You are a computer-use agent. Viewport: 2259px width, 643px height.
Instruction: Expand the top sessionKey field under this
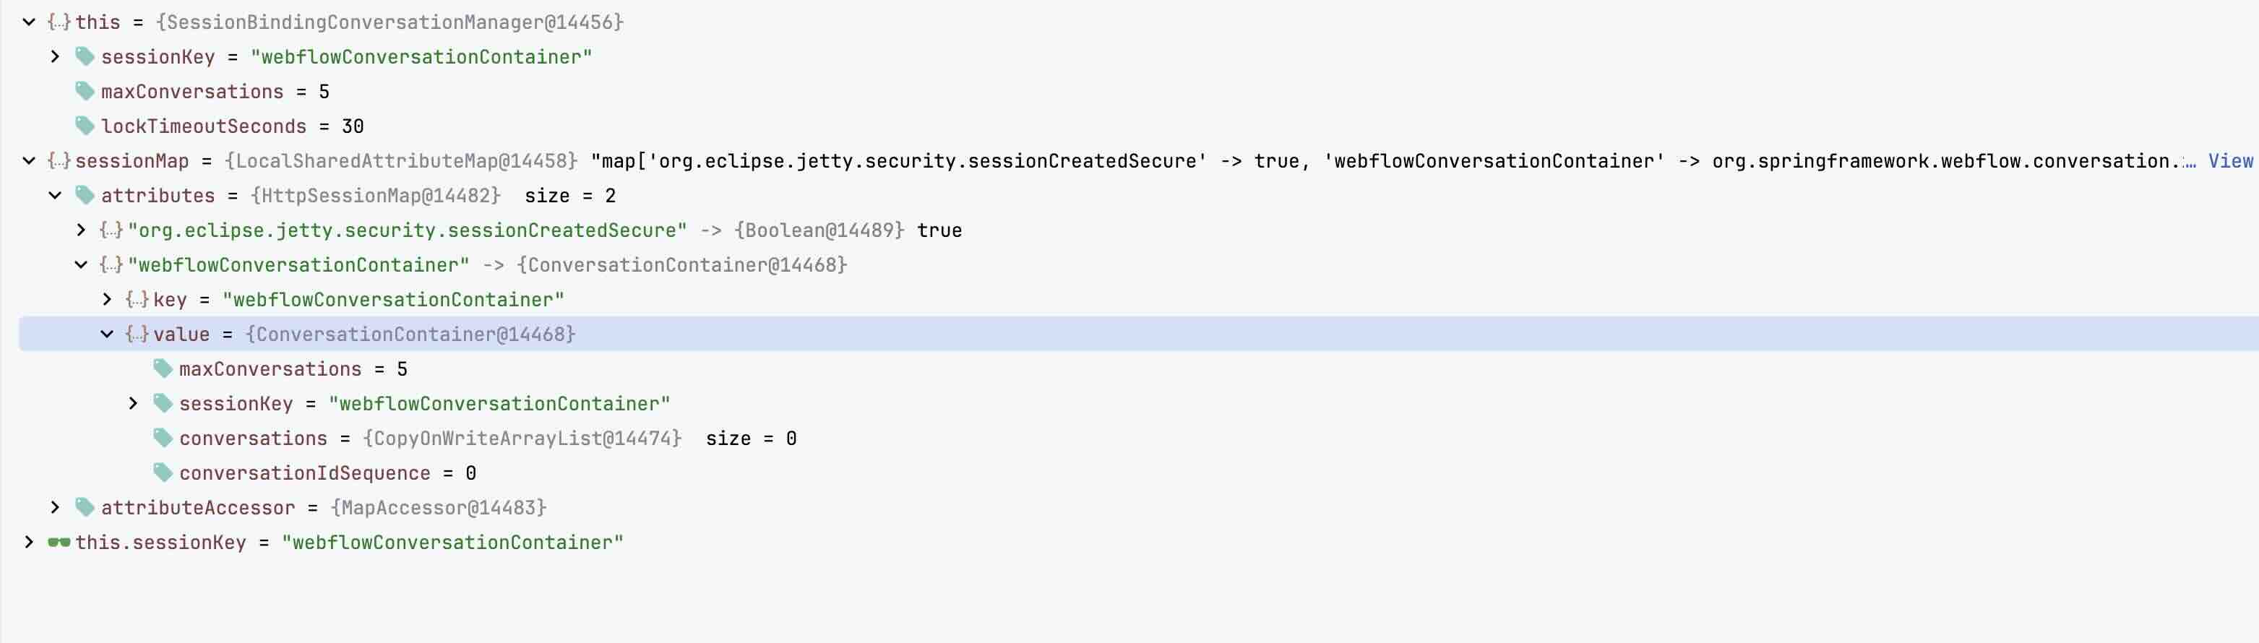pyautogui.click(x=55, y=57)
